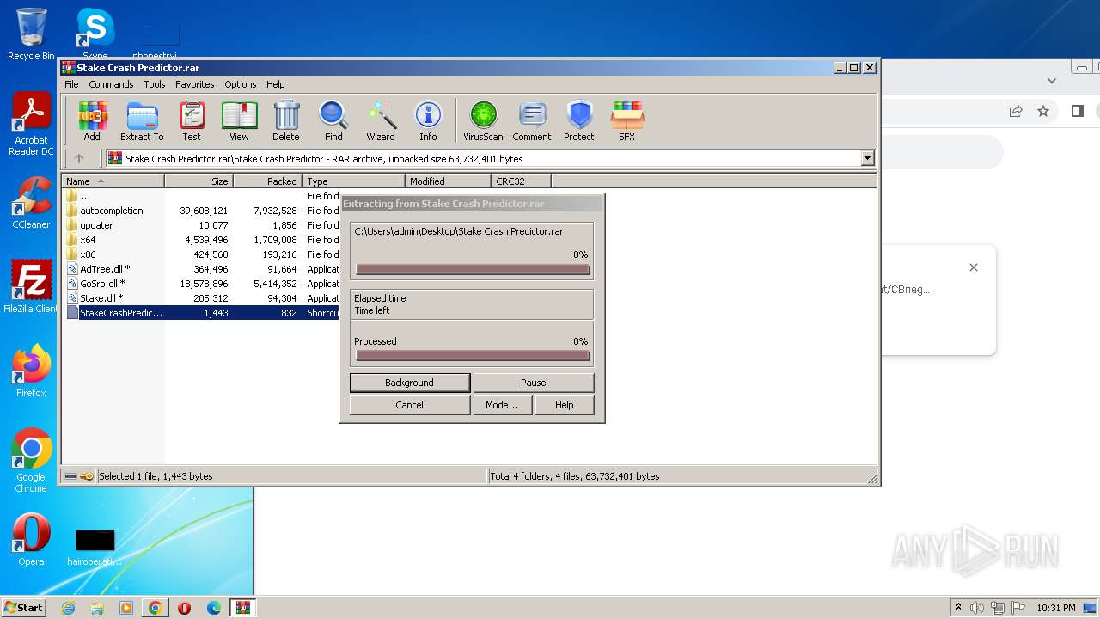
Task: Open Google Chrome desktop shortcut
Action: (31, 461)
